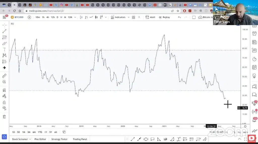Click the compare symbol plus icon
The height and width of the screenshot is (144, 258).
click(29, 17)
